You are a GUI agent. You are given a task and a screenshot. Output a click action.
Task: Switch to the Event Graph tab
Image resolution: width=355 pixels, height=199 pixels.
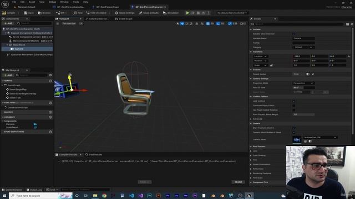point(124,19)
